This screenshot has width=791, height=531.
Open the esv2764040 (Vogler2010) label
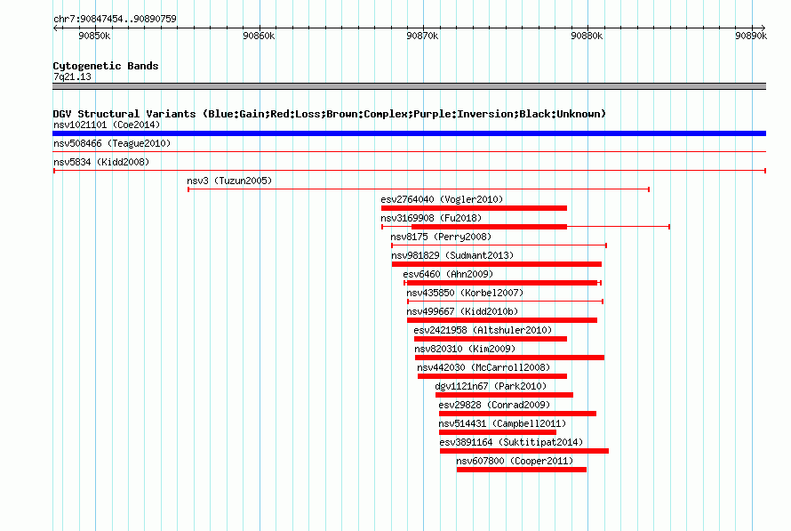[442, 199]
